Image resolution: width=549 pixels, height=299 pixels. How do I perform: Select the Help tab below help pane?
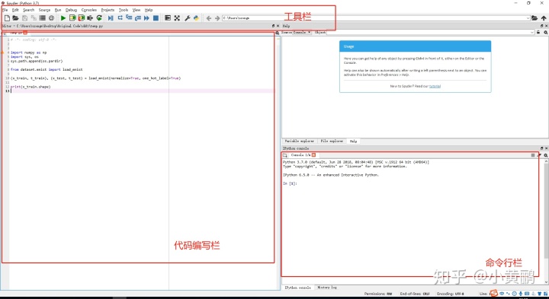[x=353, y=141]
